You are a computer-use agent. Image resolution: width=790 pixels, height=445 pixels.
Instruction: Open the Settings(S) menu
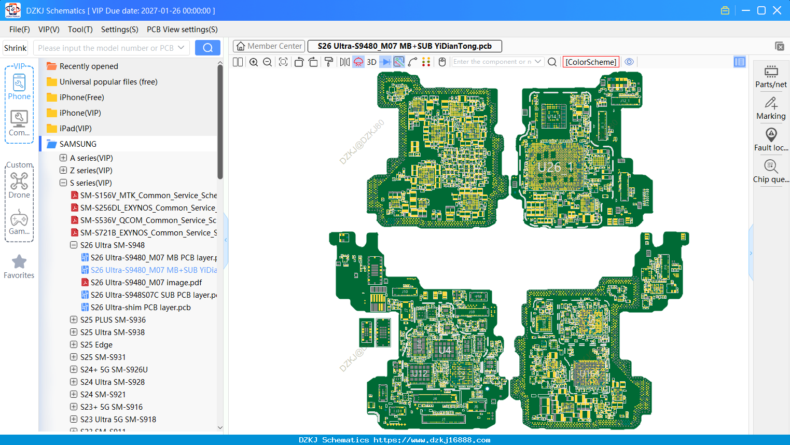(120, 30)
